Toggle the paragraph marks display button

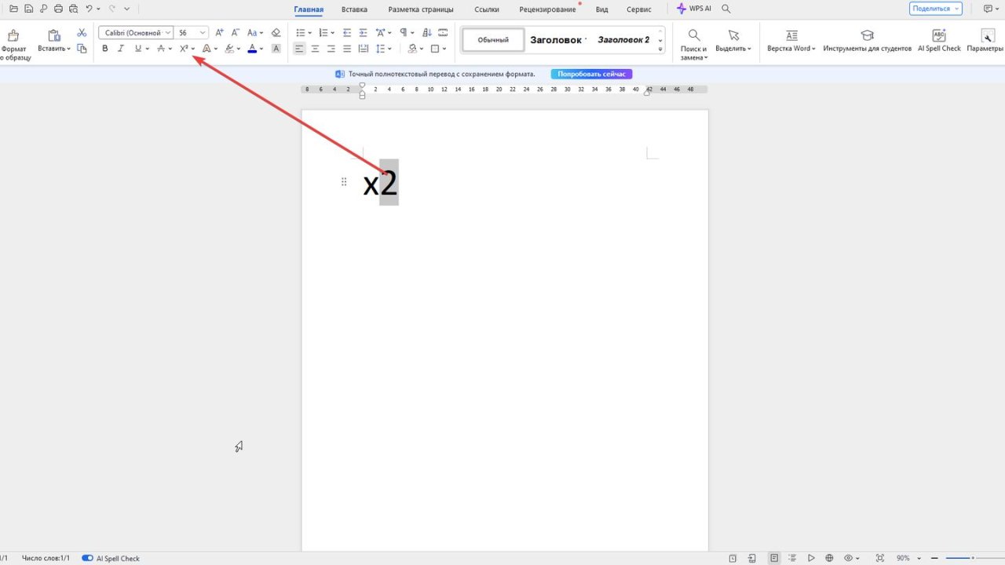click(x=403, y=33)
